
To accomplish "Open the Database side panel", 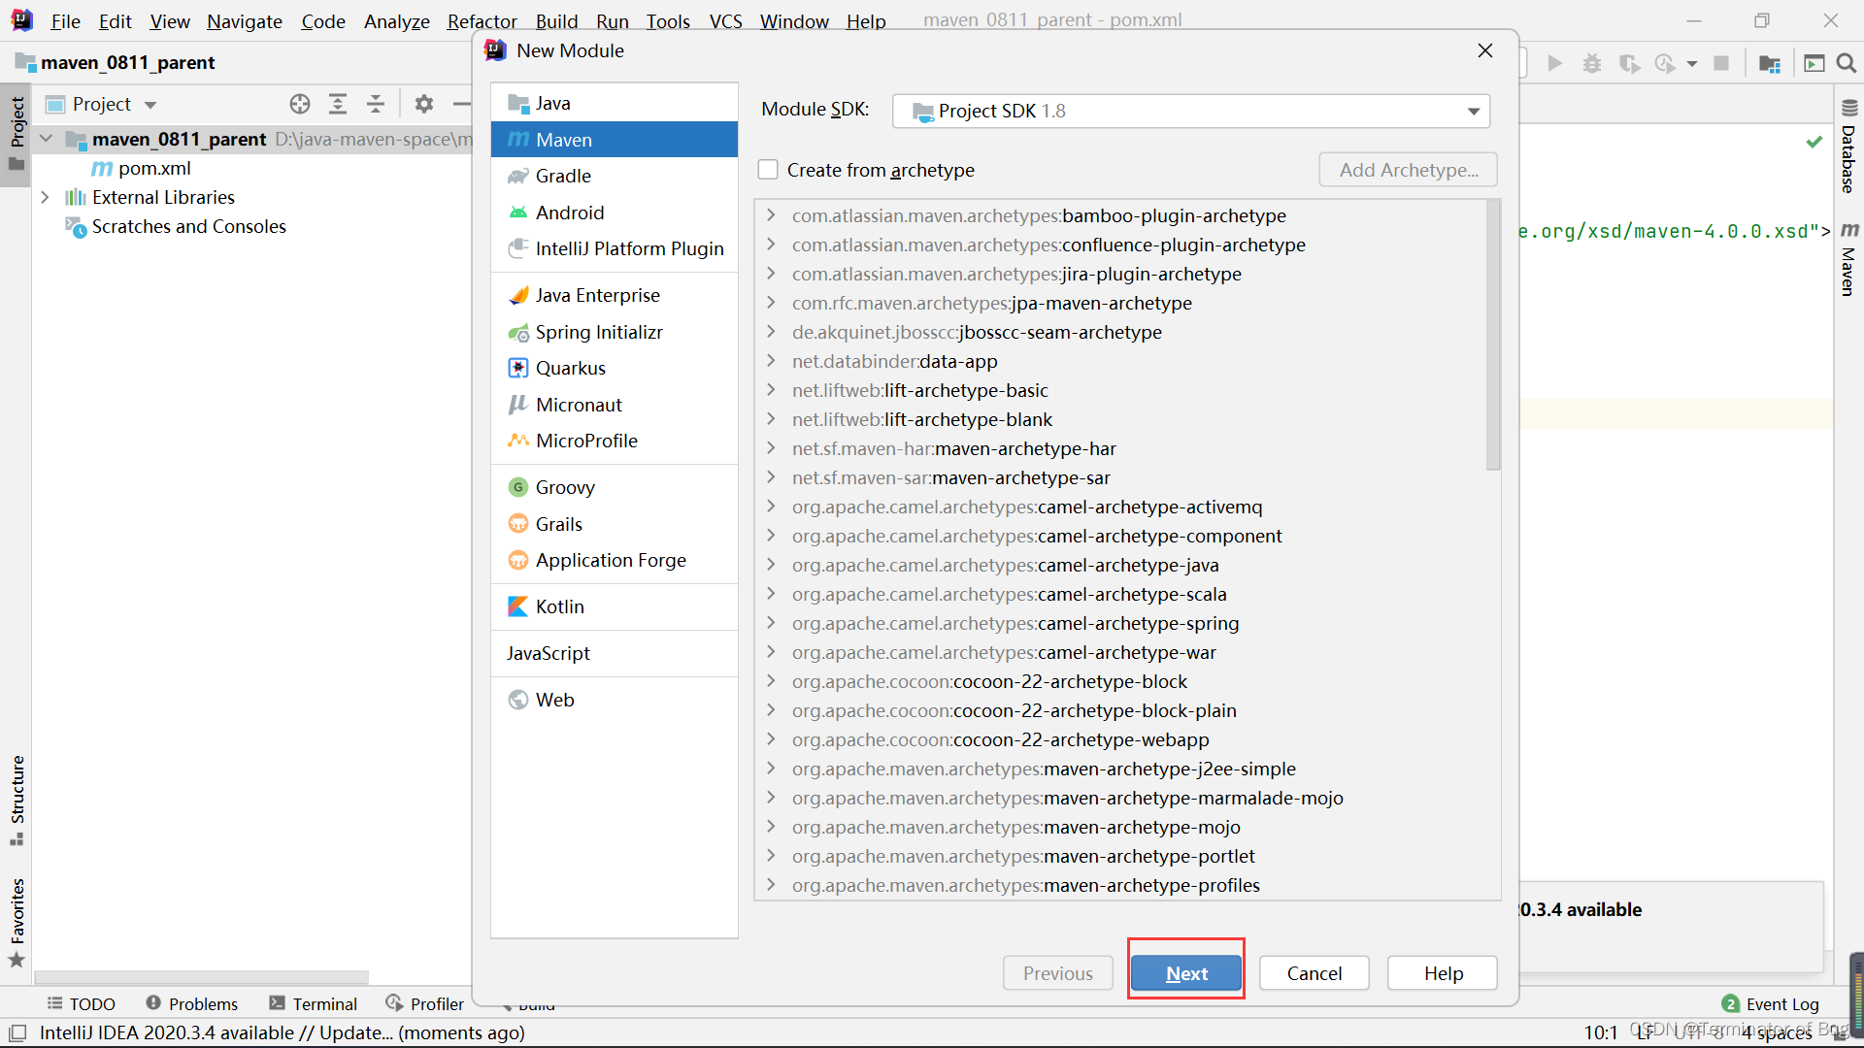I will point(1848,147).
